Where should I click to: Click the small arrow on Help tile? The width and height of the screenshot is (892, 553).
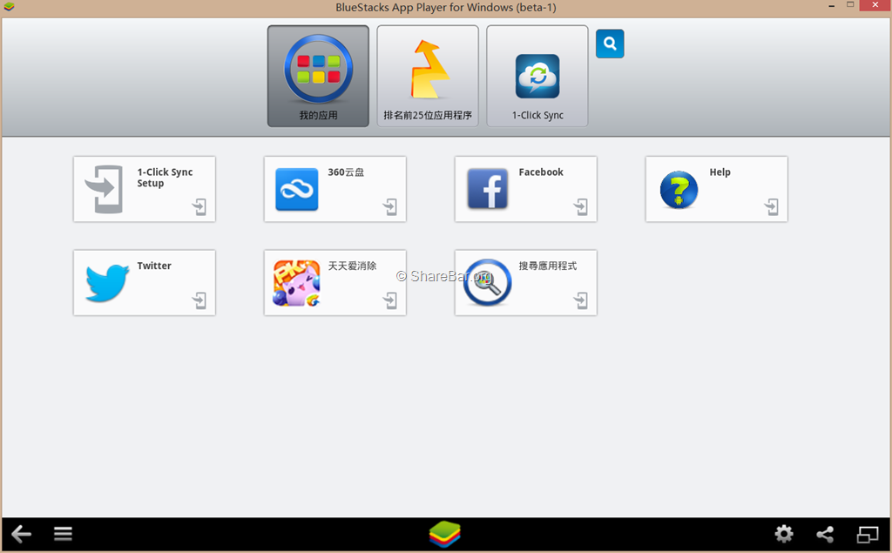[772, 207]
